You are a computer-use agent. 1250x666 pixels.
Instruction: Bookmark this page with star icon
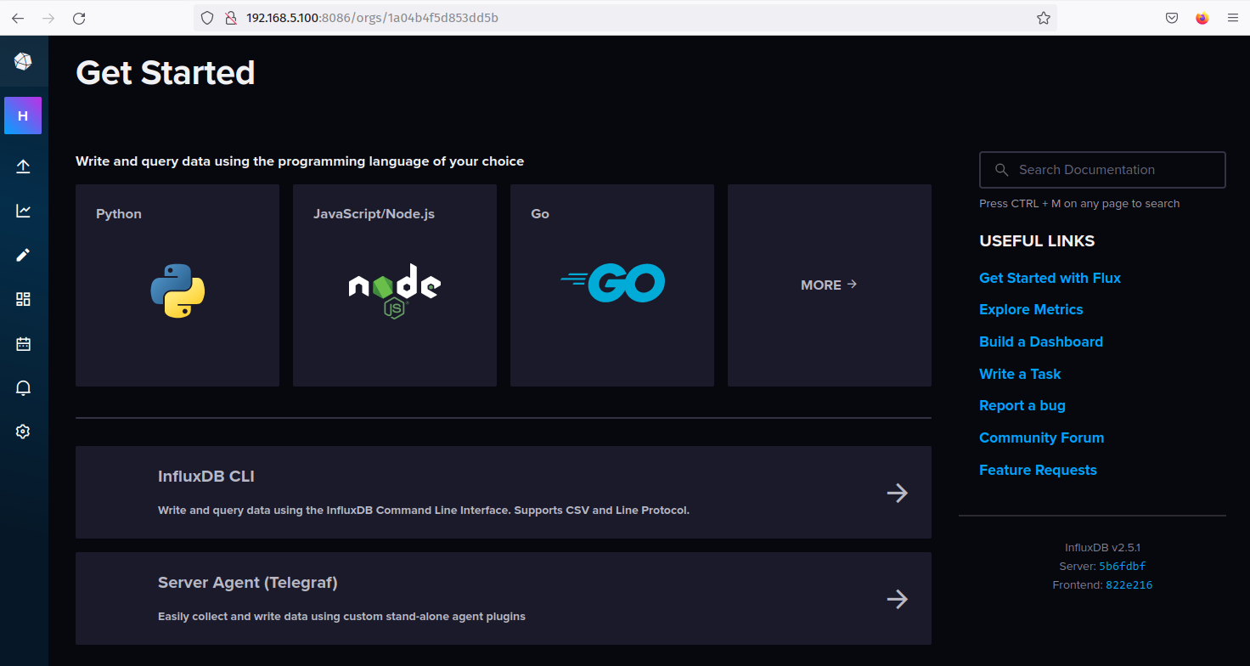coord(1044,18)
